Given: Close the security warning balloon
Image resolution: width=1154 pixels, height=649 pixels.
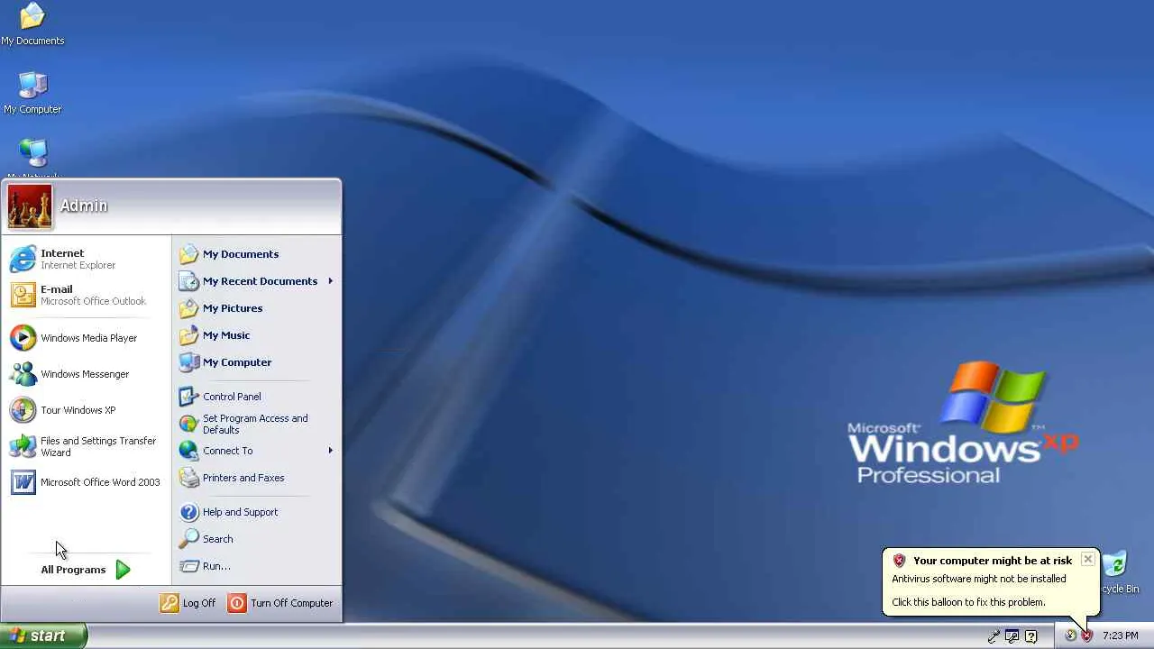Looking at the screenshot, I should pos(1088,560).
